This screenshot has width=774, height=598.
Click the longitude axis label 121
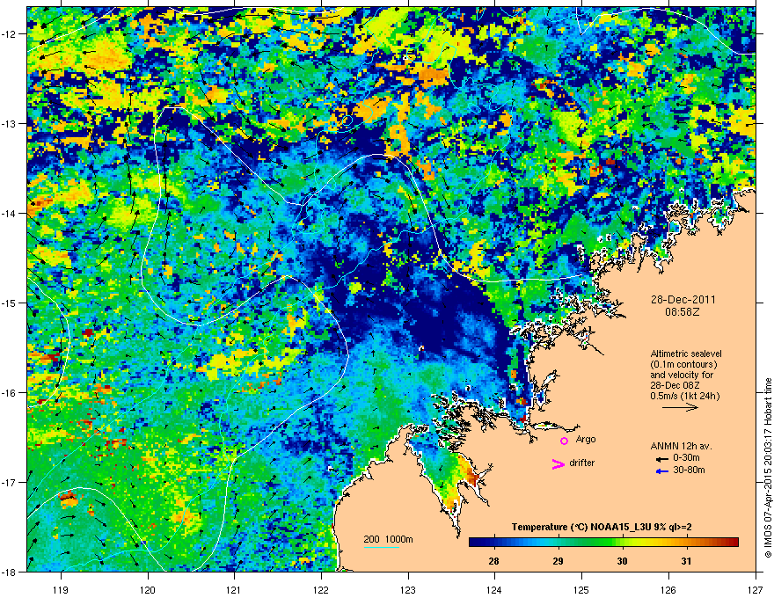pos(234,589)
